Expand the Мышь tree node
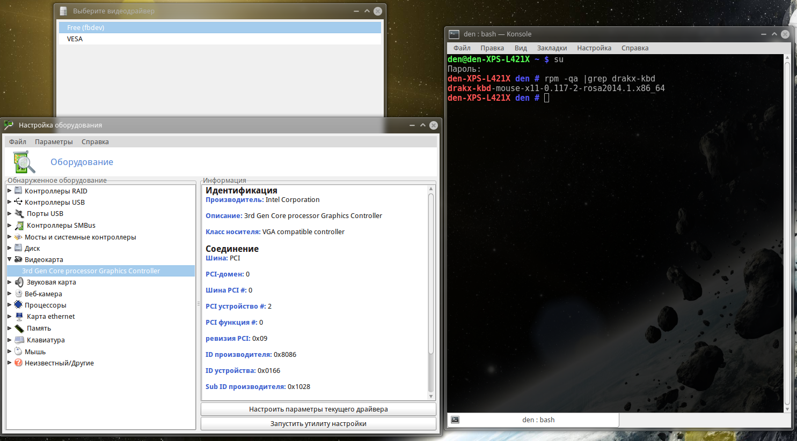Viewport: 797px width, 441px height. (x=9, y=352)
